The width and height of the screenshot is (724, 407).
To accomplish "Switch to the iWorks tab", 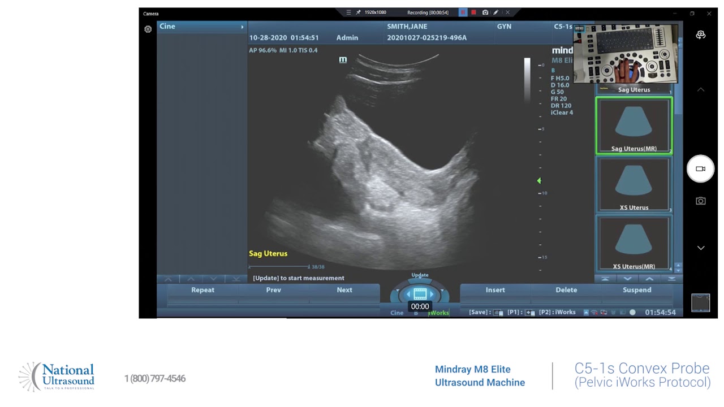I will [438, 313].
